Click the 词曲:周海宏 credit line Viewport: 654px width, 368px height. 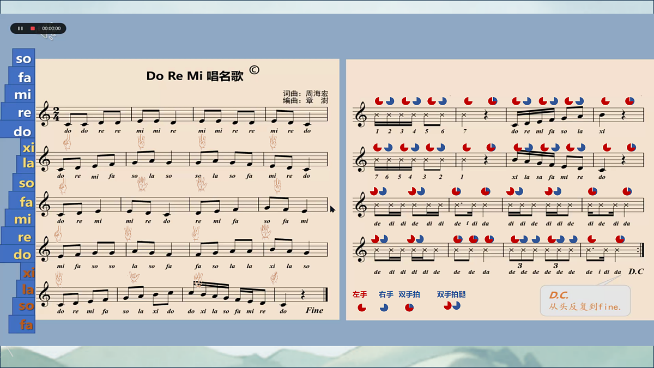pos(305,93)
